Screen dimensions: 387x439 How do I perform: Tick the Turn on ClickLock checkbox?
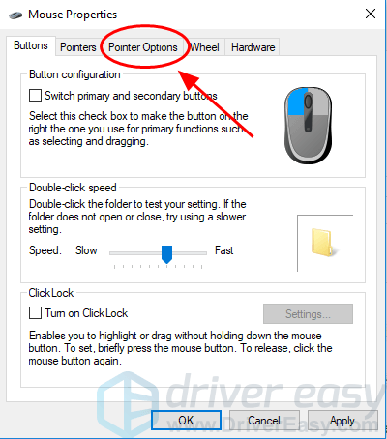(x=35, y=313)
